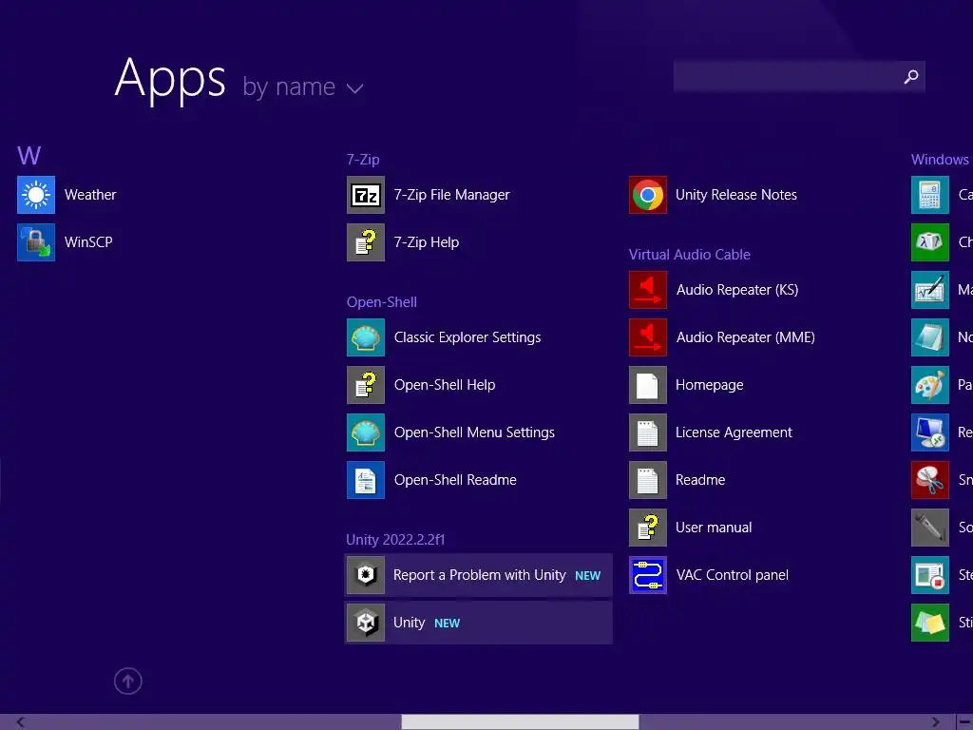Click the Virtual Audio Cable group header
The image size is (973, 730).
click(690, 255)
